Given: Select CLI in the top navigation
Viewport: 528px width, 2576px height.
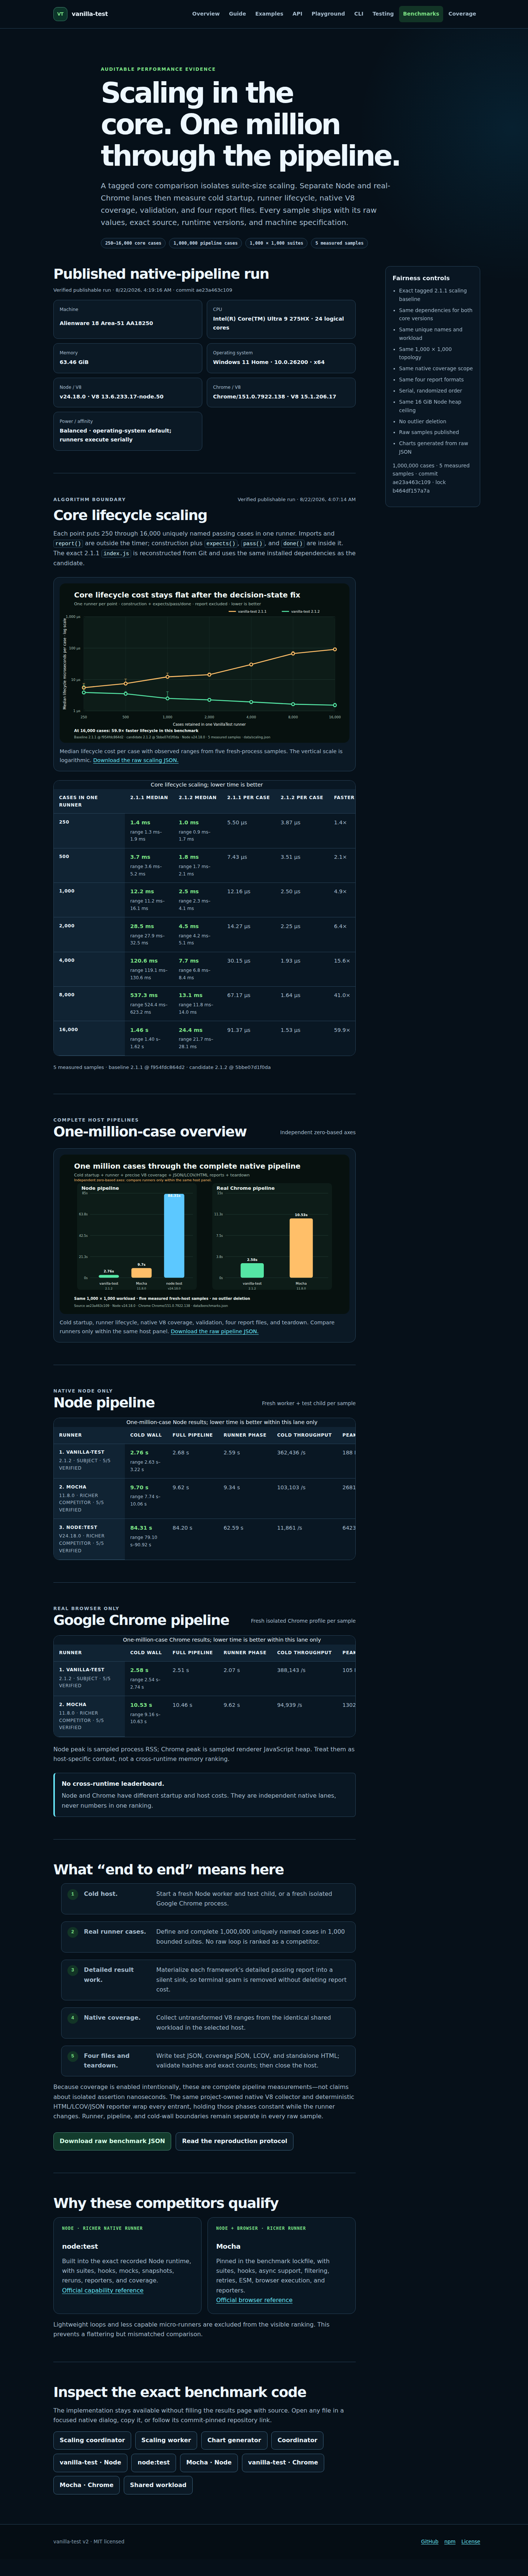Looking at the screenshot, I should tap(359, 14).
